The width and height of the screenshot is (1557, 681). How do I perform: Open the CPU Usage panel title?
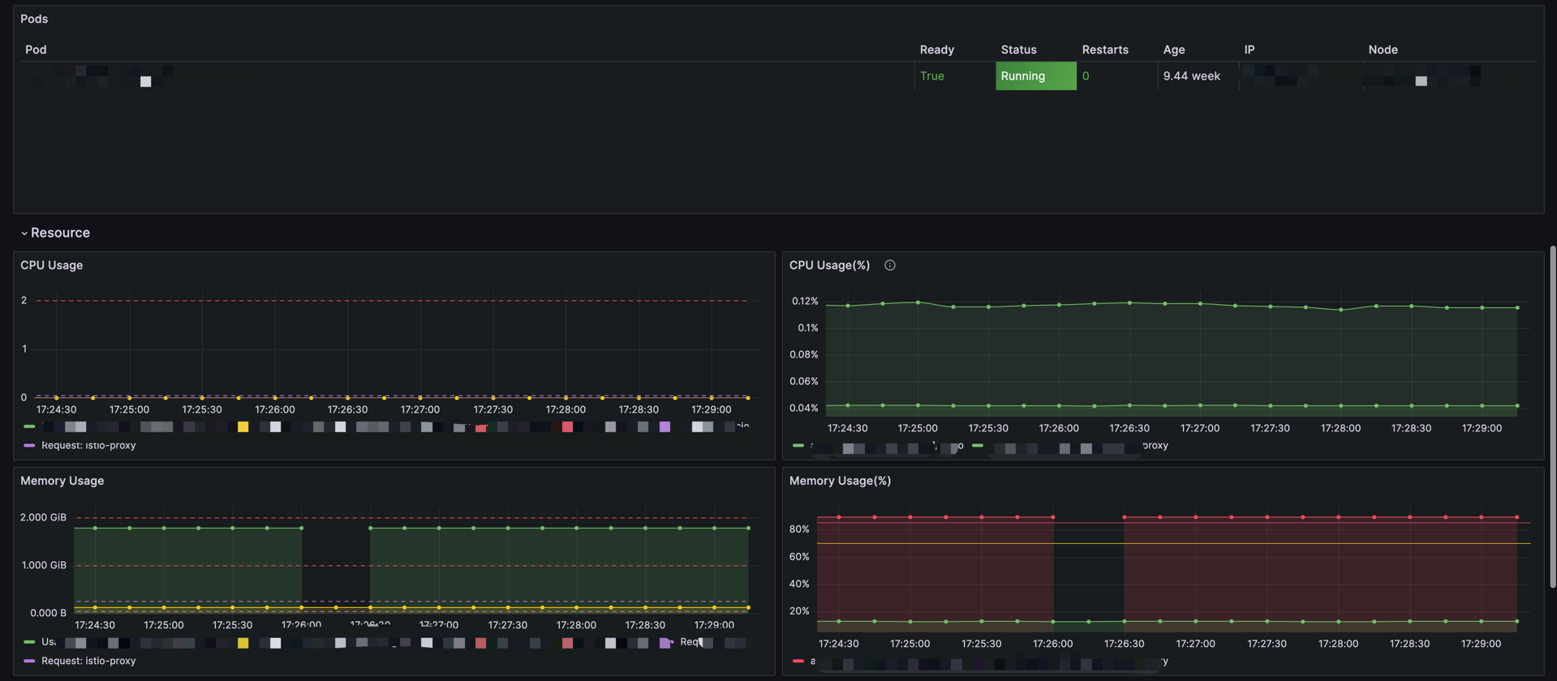[51, 265]
